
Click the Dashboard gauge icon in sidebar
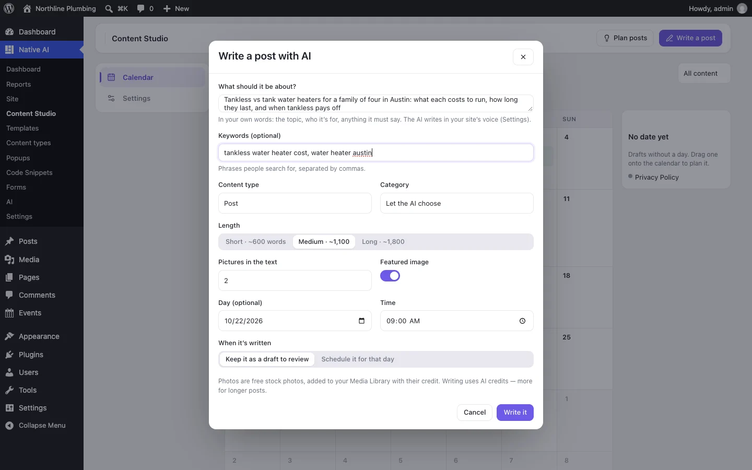tap(9, 32)
